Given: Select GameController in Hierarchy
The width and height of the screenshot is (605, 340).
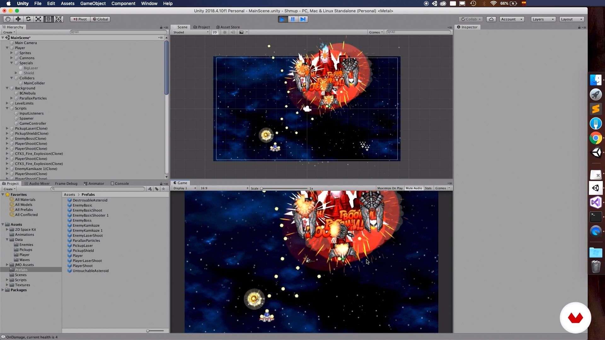Looking at the screenshot, I should (x=33, y=123).
